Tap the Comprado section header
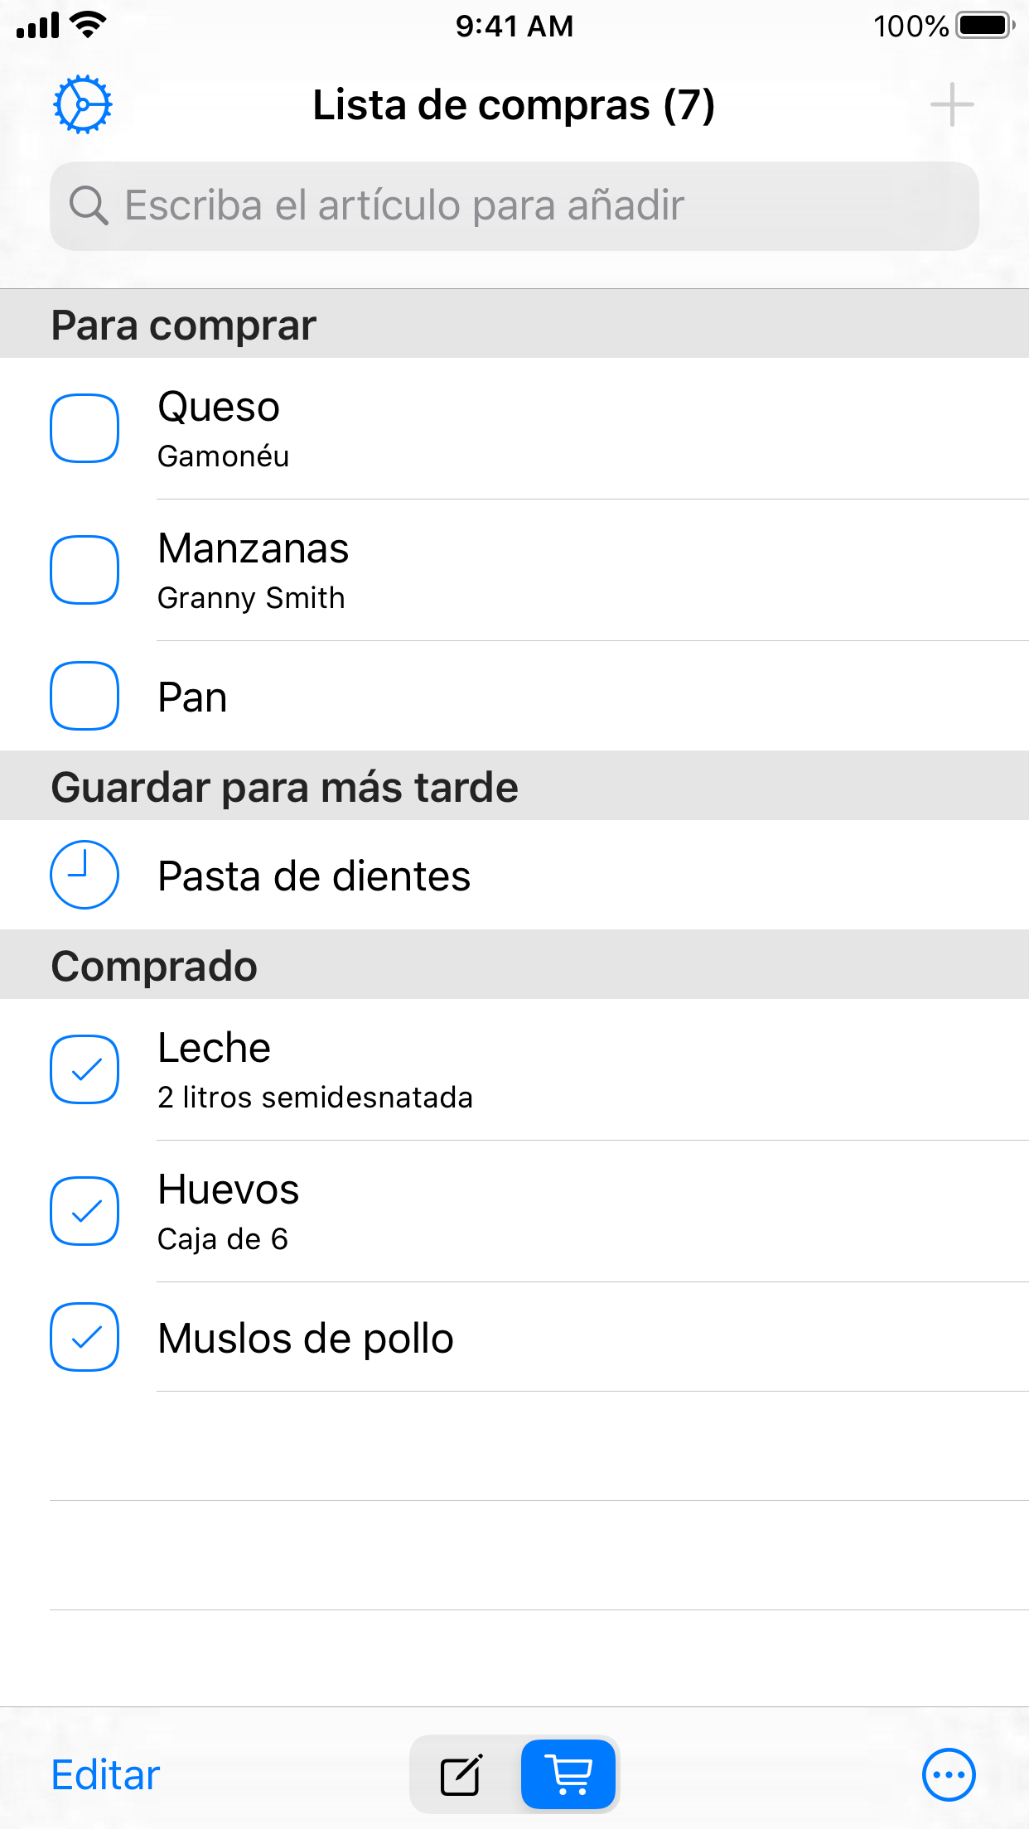1029x1829 pixels. 154,965
